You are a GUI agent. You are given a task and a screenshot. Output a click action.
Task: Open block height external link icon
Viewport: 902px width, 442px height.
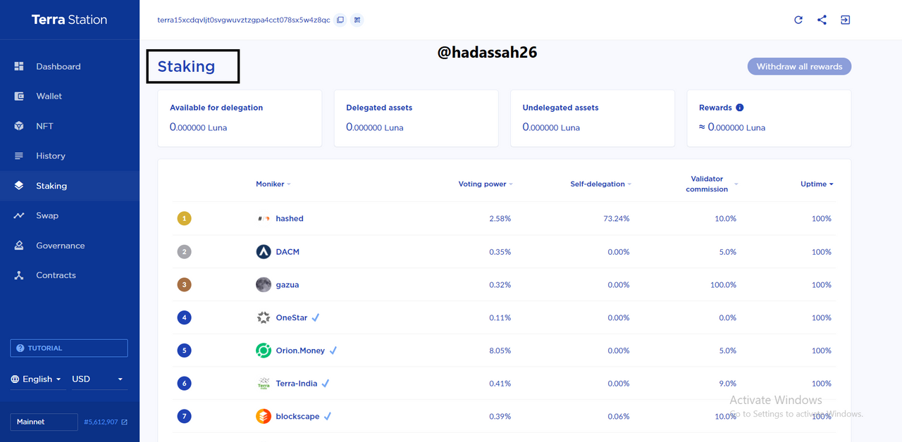[x=125, y=422]
